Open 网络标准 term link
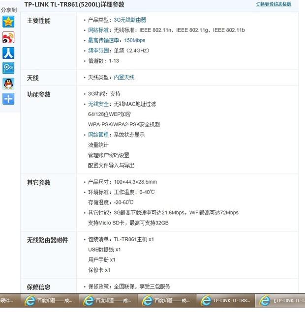This screenshot has width=305, height=312. [x=98, y=30]
